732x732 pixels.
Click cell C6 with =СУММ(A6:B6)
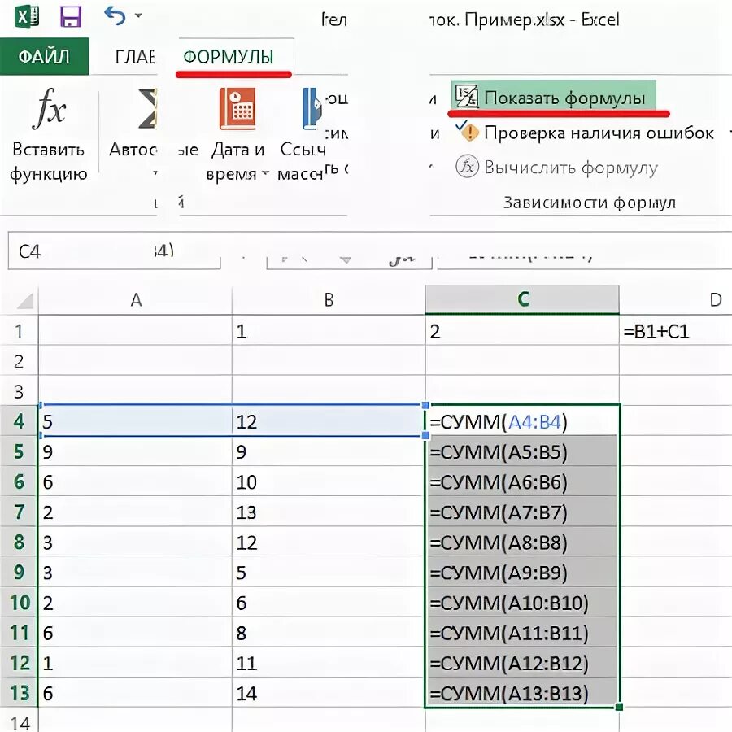pos(522,481)
